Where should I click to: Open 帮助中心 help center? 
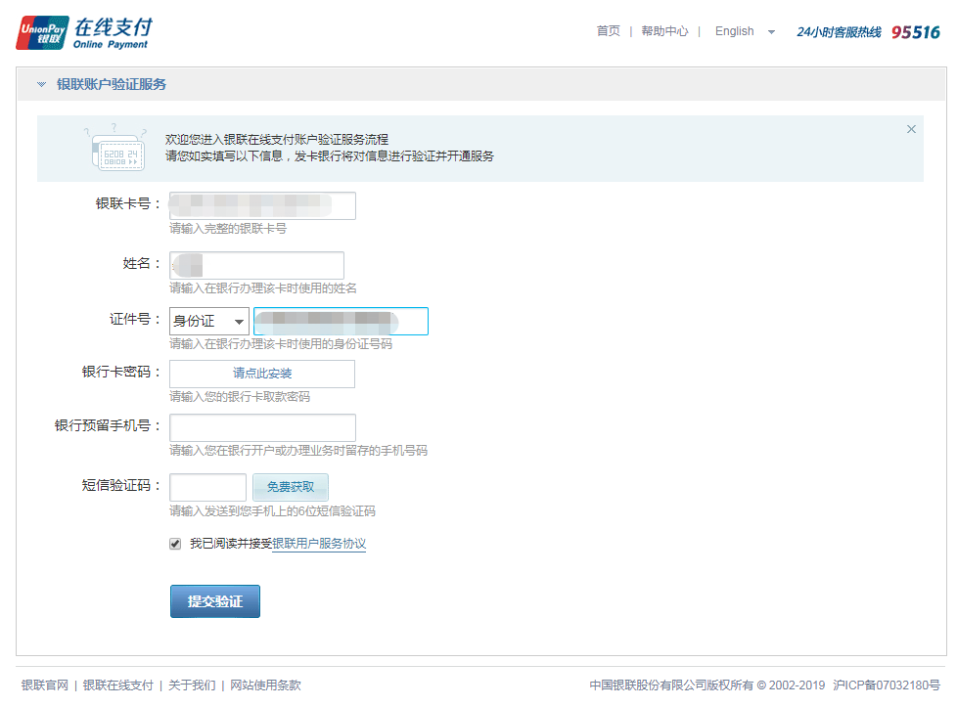coord(664,31)
